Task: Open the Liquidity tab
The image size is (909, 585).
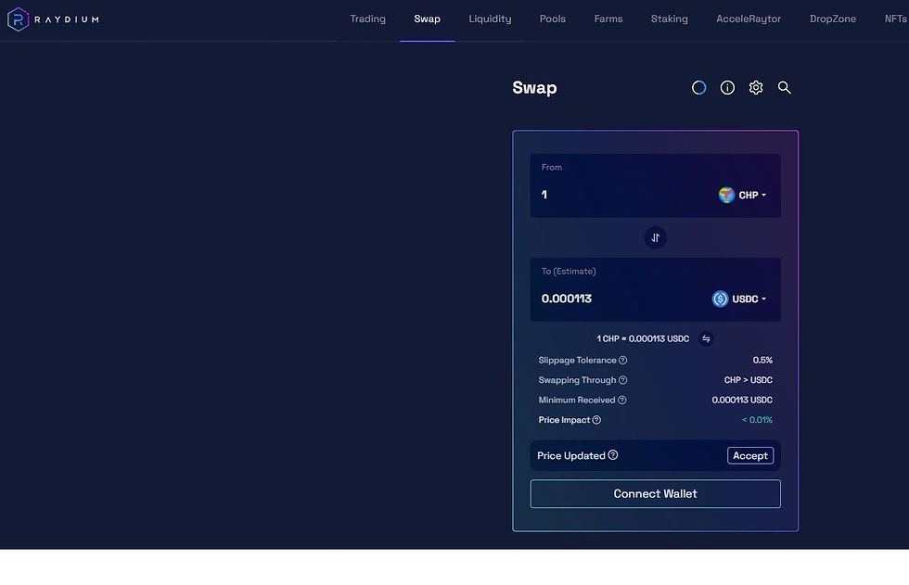Action: (x=490, y=19)
